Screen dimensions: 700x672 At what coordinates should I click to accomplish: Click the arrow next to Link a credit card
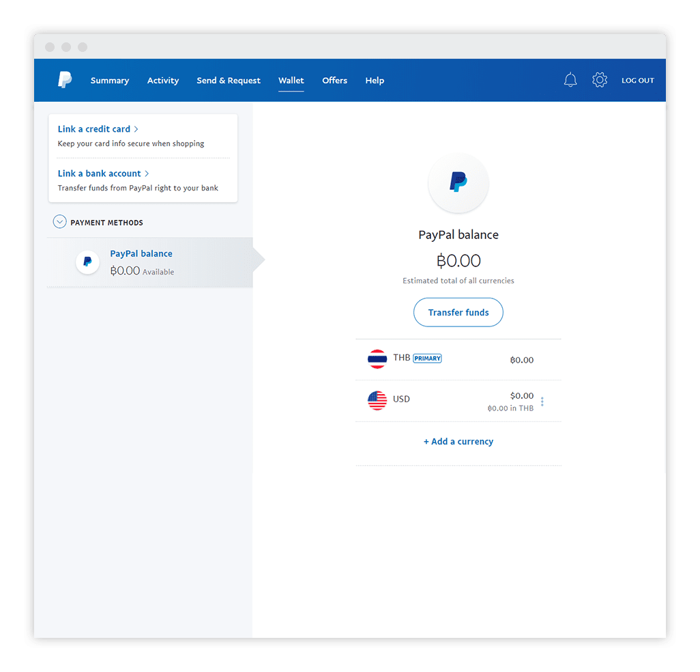click(136, 129)
